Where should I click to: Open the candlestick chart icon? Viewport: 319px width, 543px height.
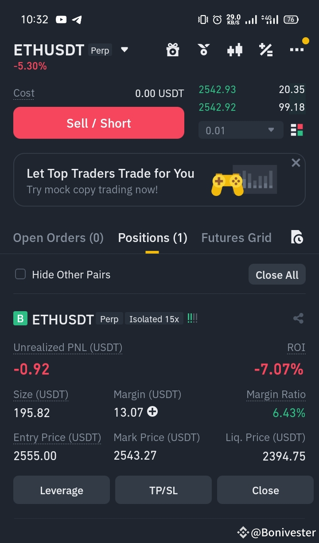pyautogui.click(x=235, y=50)
